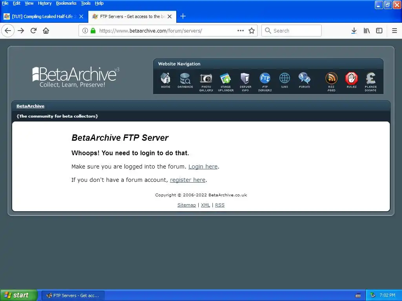Open the Help menu
The image size is (402, 301).
[x=99, y=3]
